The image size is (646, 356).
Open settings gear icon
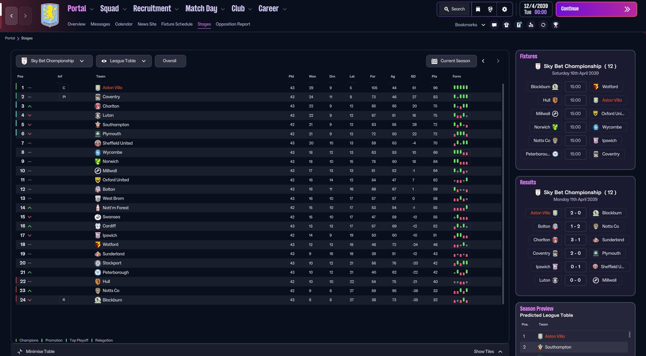click(504, 9)
